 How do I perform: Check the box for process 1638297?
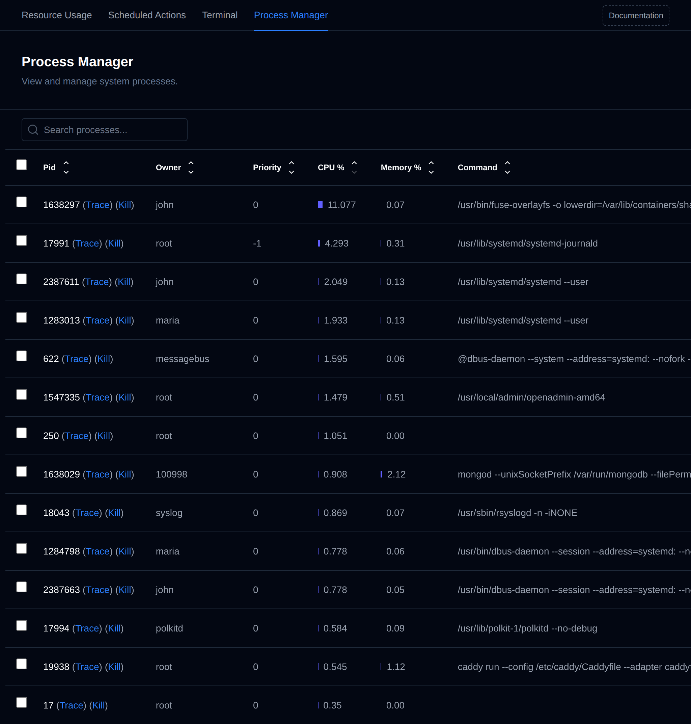(x=22, y=202)
